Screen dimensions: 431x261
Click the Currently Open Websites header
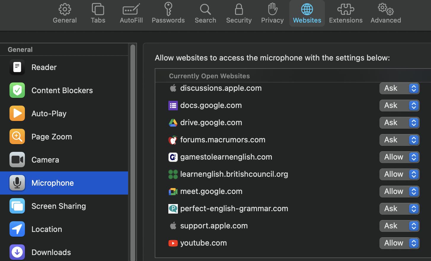click(x=209, y=76)
